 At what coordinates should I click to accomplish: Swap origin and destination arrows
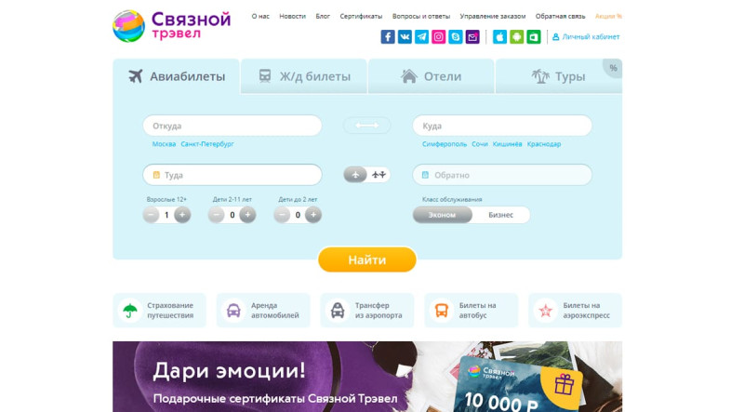(x=366, y=126)
